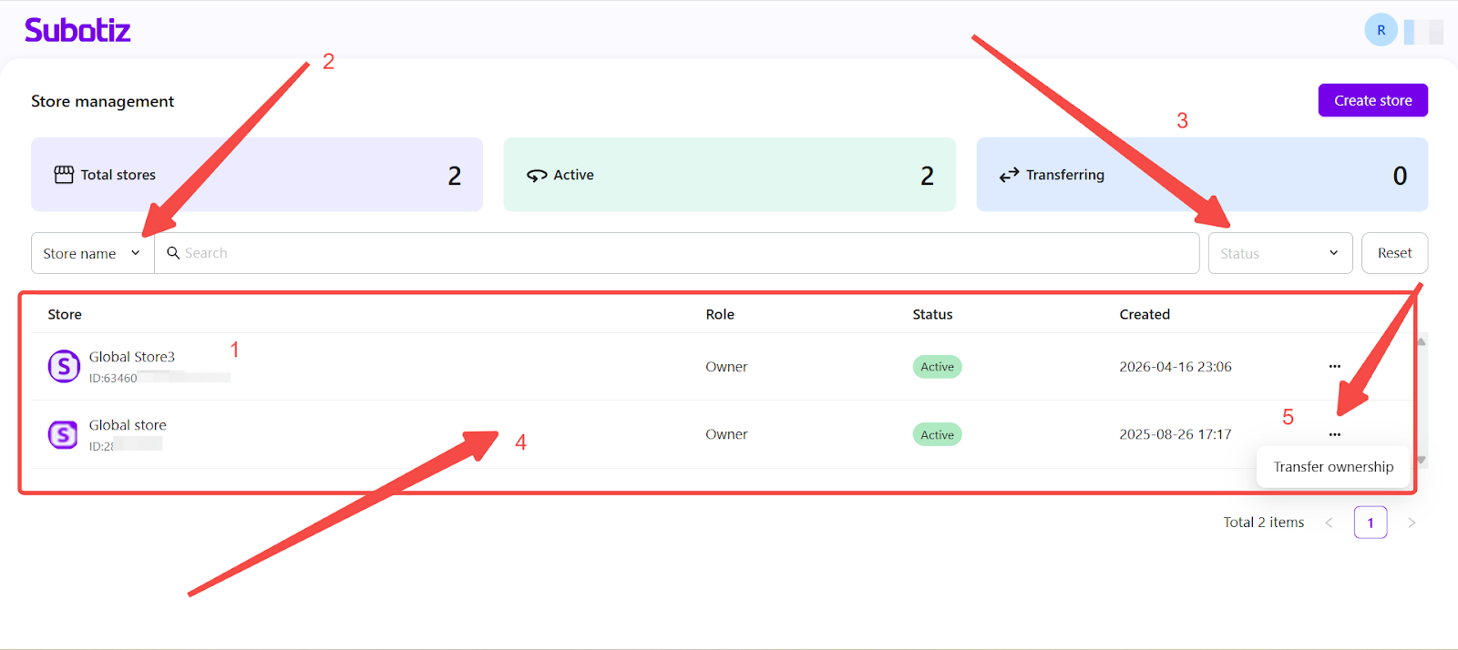Go to page 1 in pagination

(x=1370, y=523)
